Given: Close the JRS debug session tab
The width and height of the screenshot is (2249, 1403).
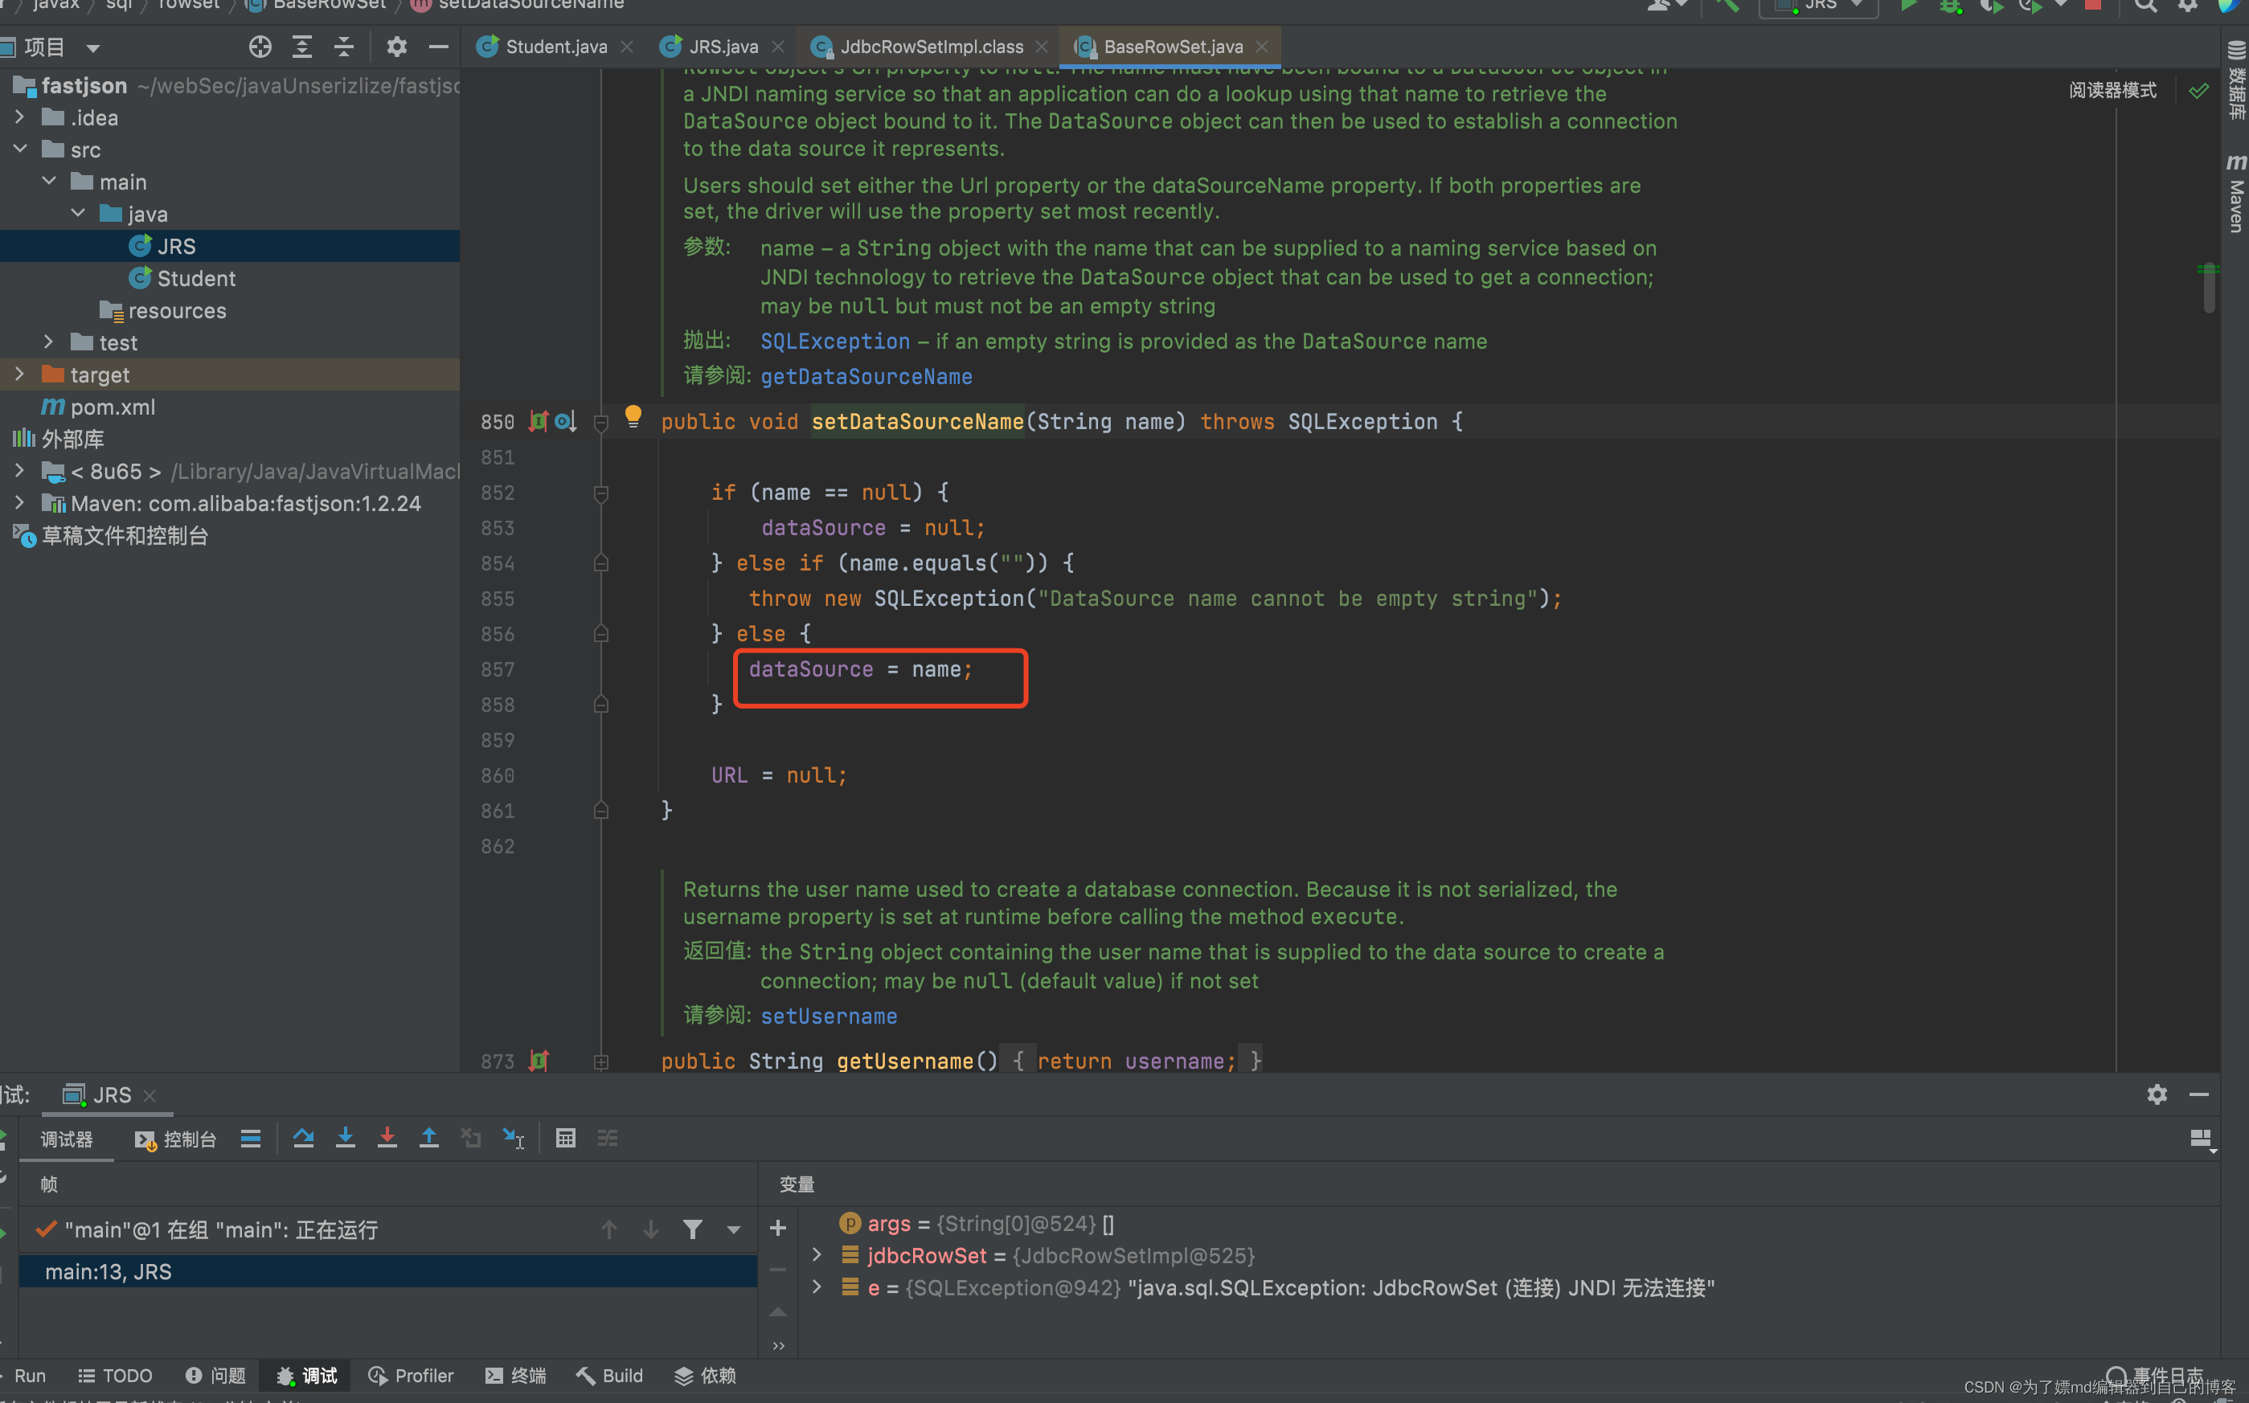Looking at the screenshot, I should [x=150, y=1095].
